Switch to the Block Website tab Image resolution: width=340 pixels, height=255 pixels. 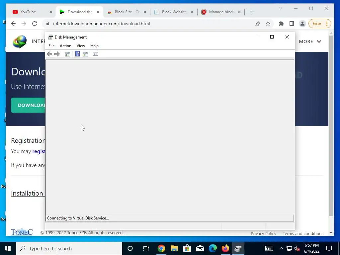pyautogui.click(x=174, y=12)
